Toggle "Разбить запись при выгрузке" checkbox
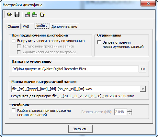 (x=14, y=111)
